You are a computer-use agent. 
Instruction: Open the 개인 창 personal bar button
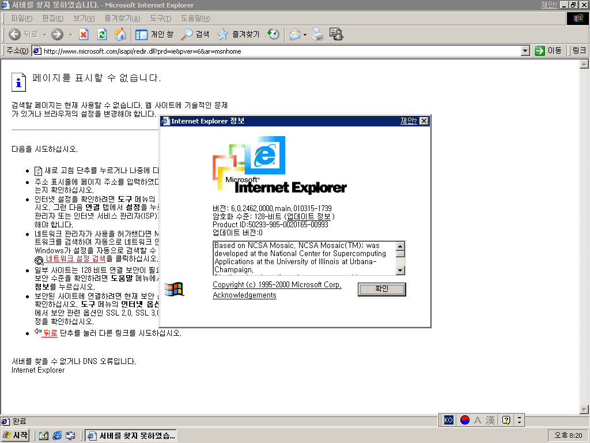(154, 34)
